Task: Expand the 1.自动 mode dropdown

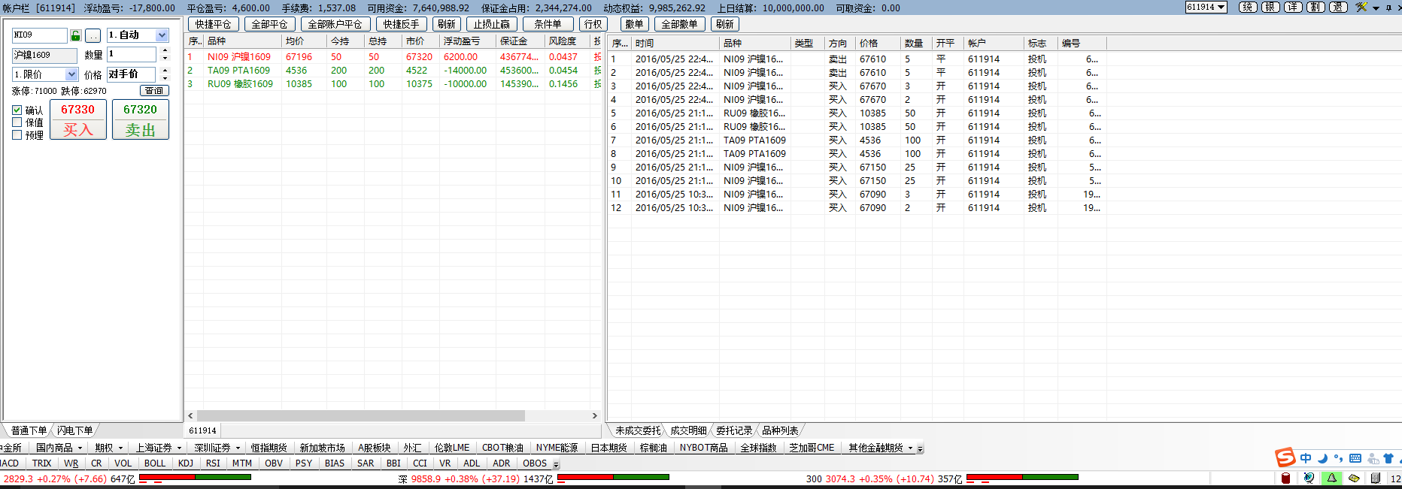Action: pos(162,35)
